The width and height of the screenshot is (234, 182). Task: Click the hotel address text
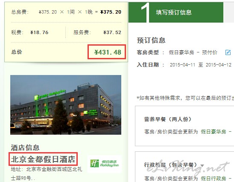[x=47, y=173]
